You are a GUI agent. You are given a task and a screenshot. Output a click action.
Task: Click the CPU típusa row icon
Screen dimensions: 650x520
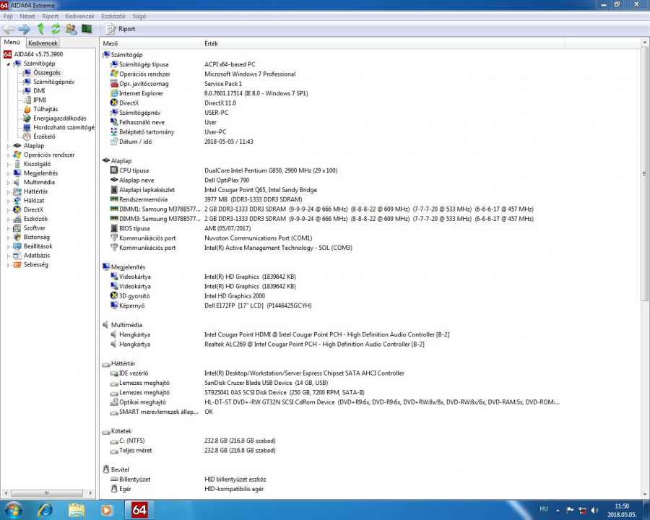pos(114,170)
